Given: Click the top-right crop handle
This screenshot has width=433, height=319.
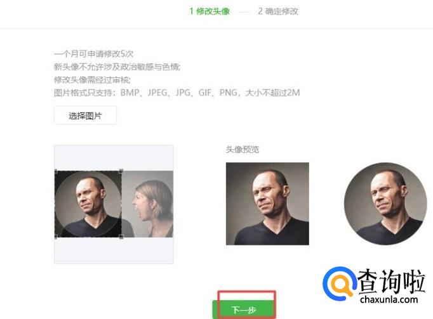Looking at the screenshot, I should (x=121, y=171).
